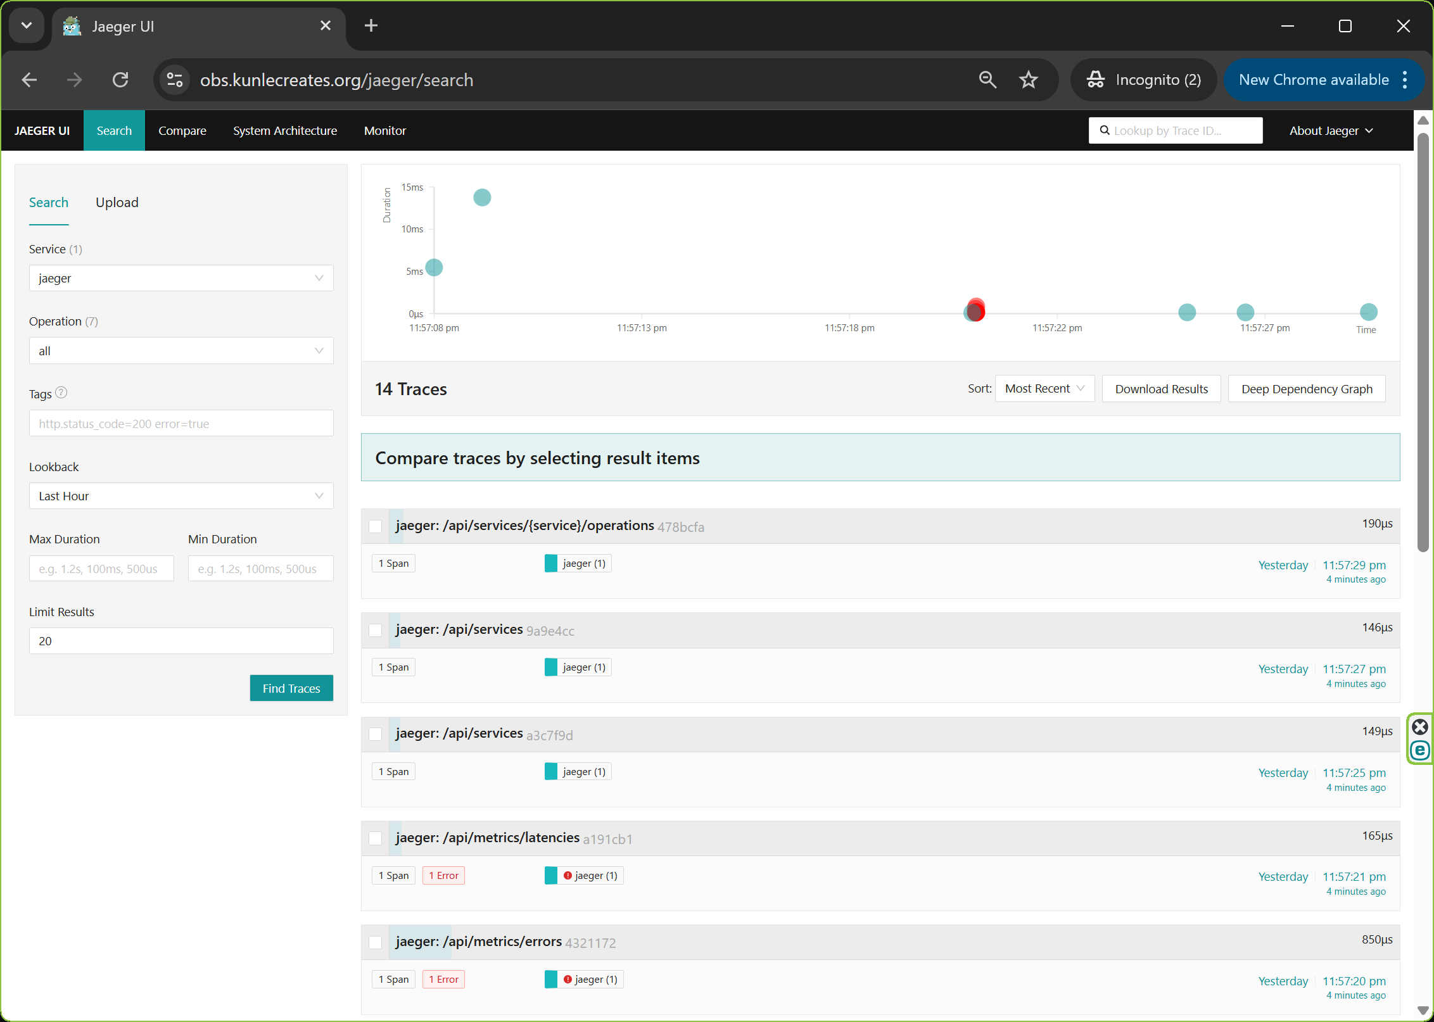Bookmark this page with the star icon
The image size is (1434, 1022).
point(1029,80)
